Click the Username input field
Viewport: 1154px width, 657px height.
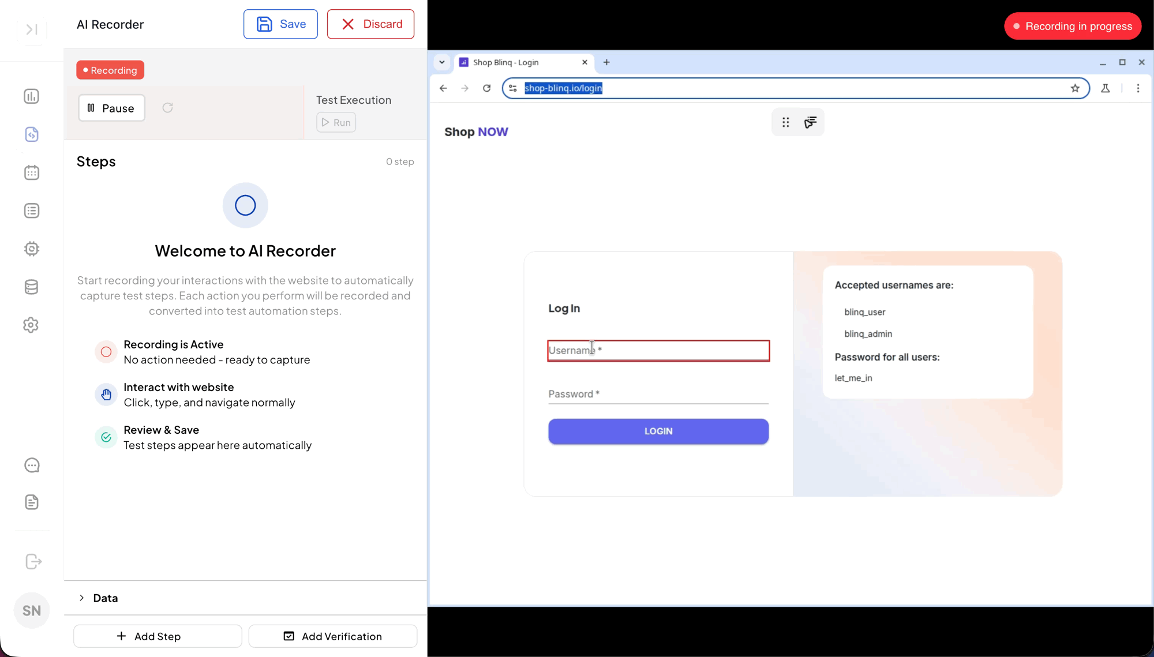[658, 351]
